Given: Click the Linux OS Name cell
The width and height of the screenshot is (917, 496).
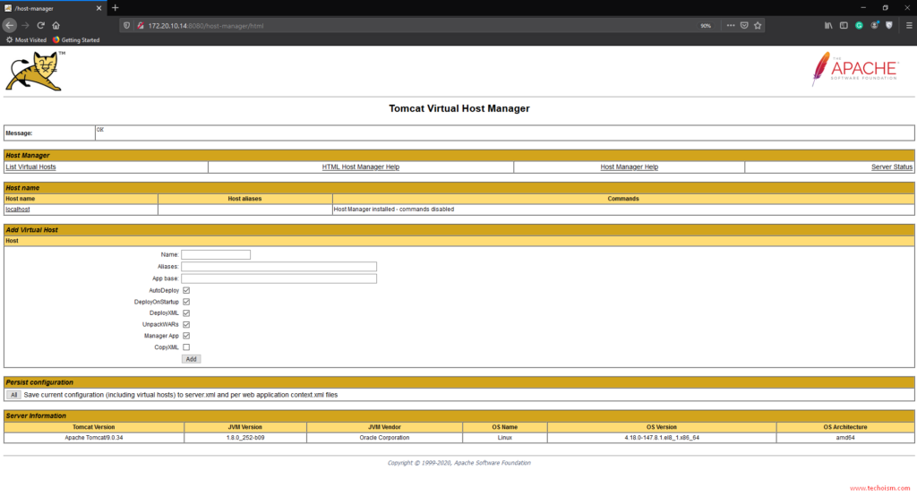Looking at the screenshot, I should pyautogui.click(x=505, y=438).
